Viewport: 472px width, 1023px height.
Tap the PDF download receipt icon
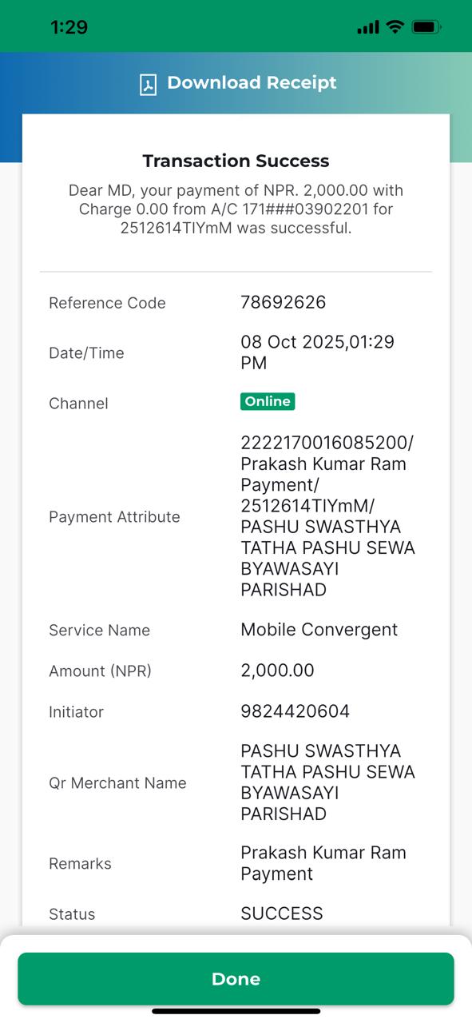(x=147, y=84)
